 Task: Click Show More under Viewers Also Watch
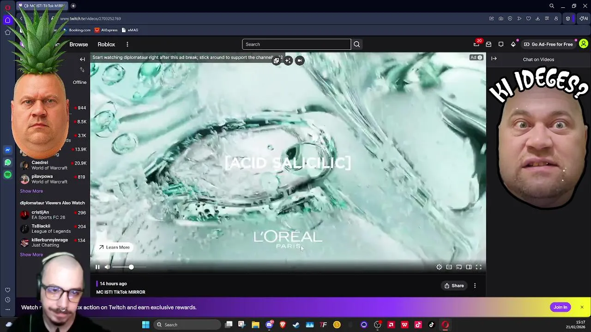(31, 255)
